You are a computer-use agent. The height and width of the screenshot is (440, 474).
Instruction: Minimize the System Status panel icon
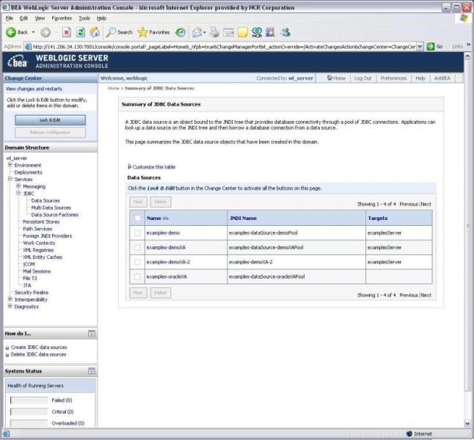point(92,371)
